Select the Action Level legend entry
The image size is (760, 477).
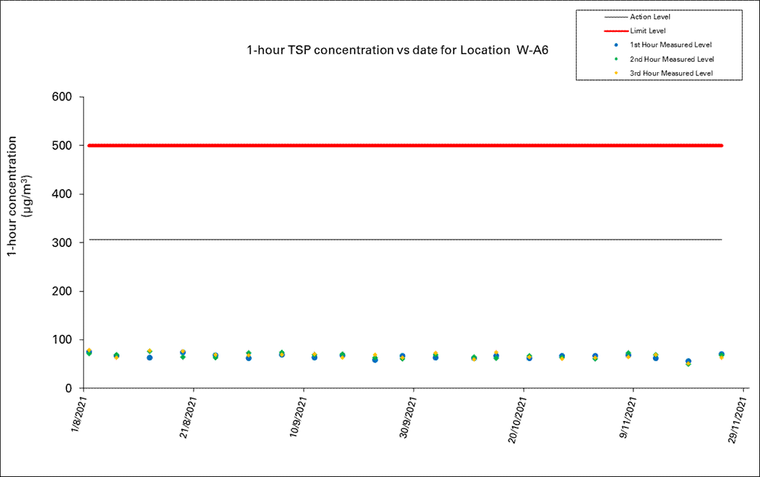(649, 17)
